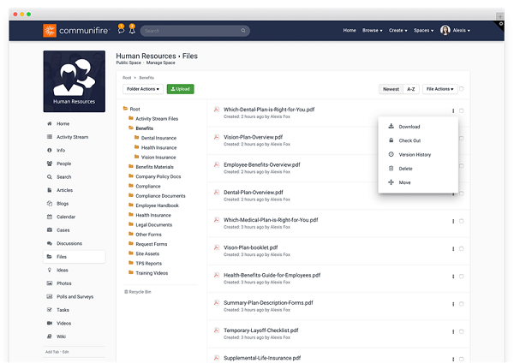This screenshot has height=363, width=514.
Task: Click the Ideas lightbulb icon
Action: pyautogui.click(x=49, y=270)
